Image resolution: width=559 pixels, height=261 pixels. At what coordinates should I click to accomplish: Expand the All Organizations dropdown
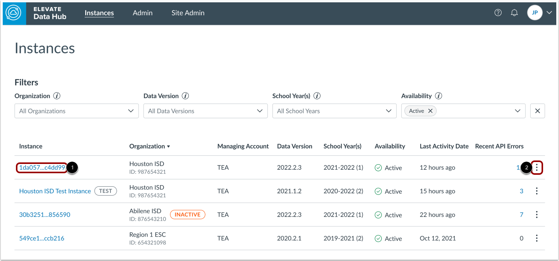(x=76, y=111)
